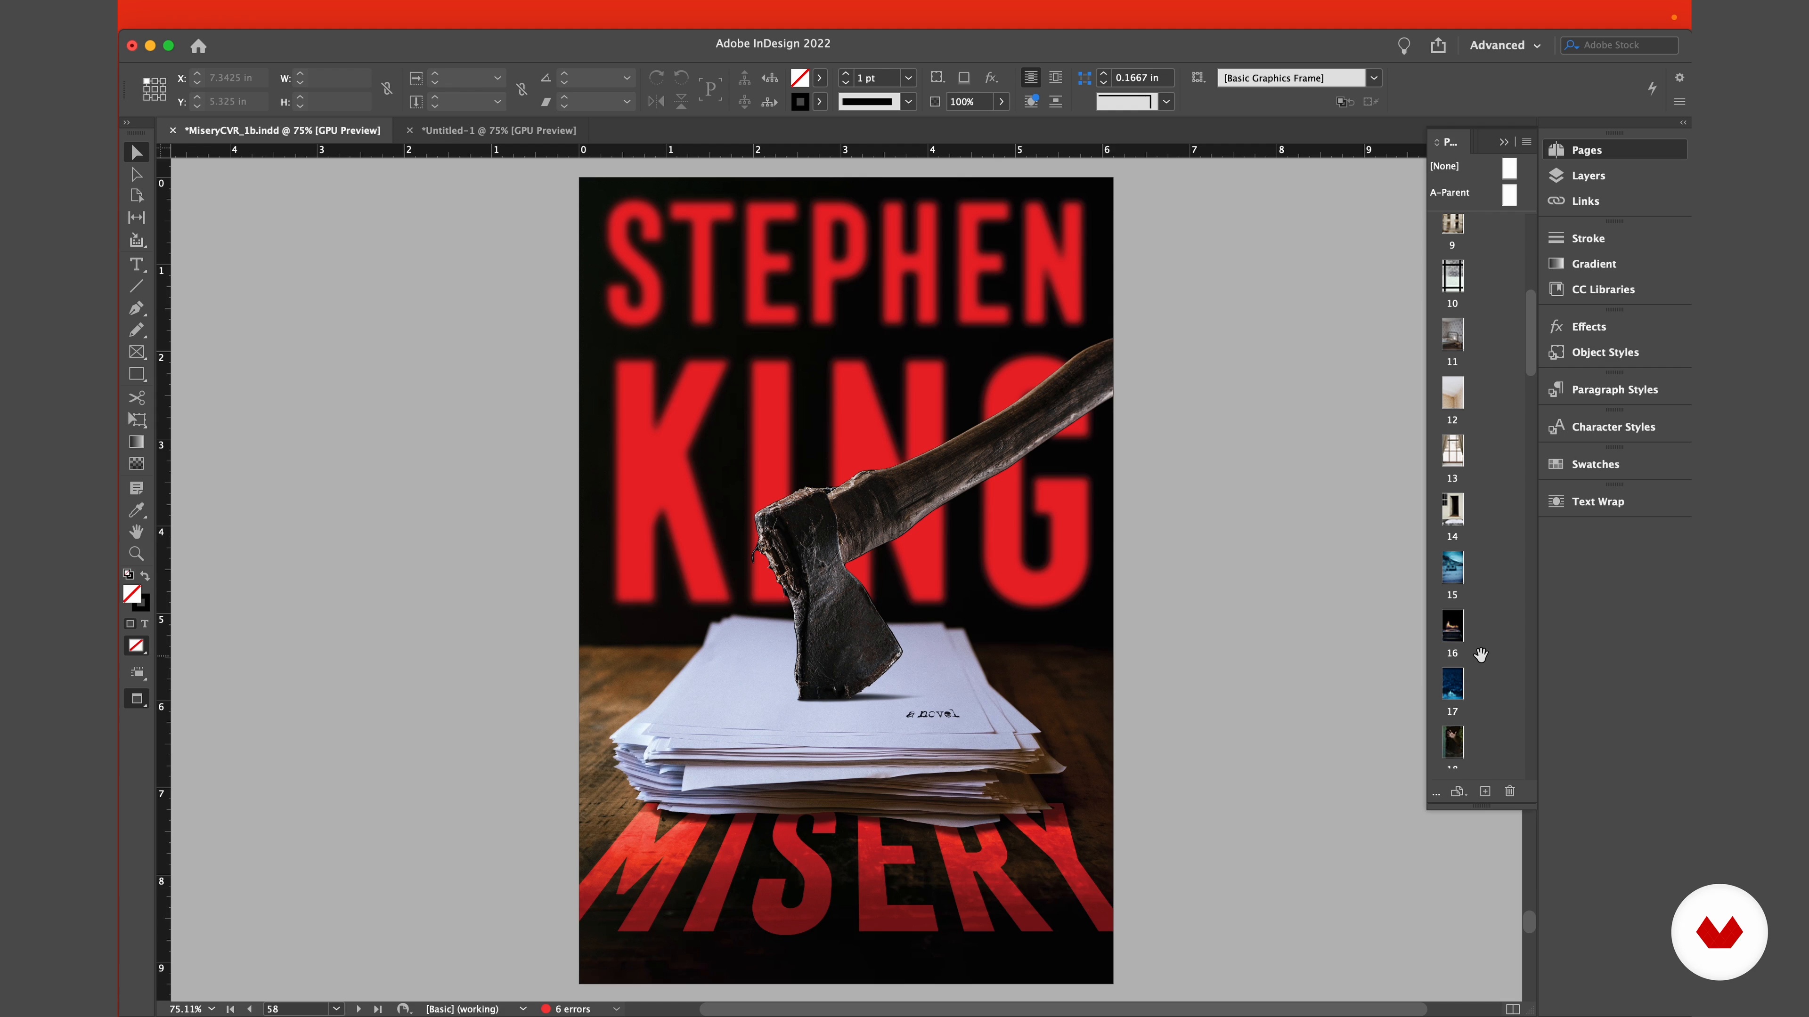Select the Page tool
This screenshot has height=1017, width=1809.
(x=137, y=196)
